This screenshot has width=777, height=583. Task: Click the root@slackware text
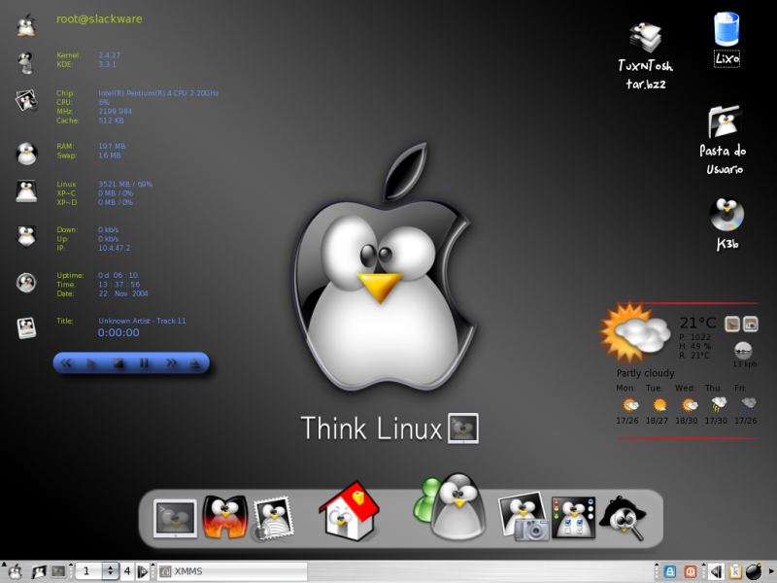point(99,19)
